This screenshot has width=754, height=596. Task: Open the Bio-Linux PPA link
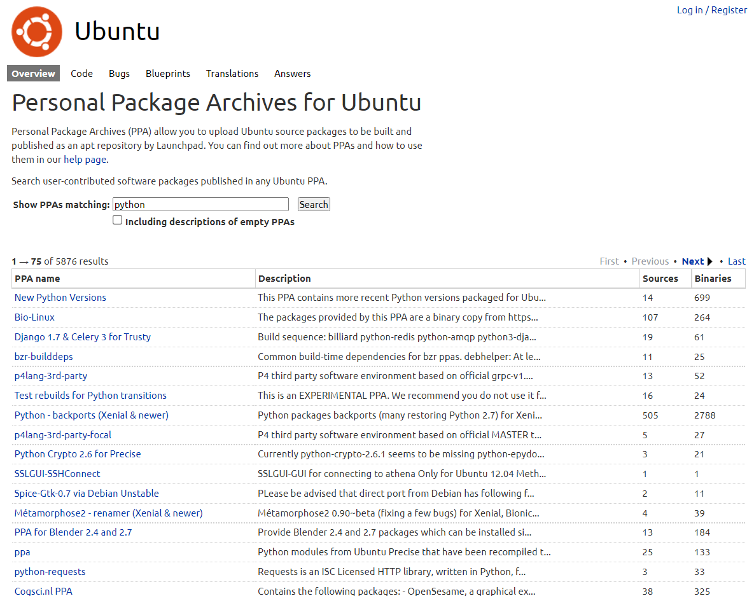pos(34,317)
